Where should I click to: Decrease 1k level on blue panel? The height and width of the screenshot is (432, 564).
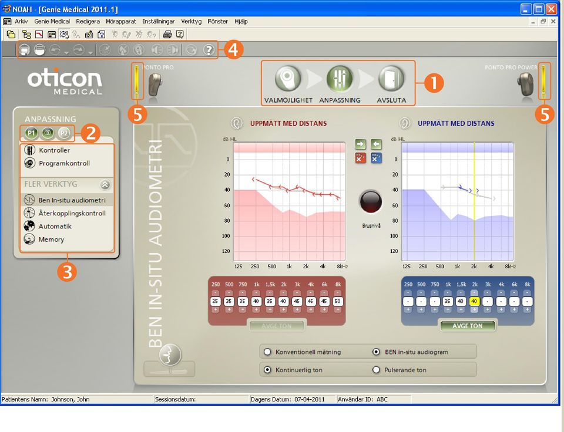(x=448, y=292)
